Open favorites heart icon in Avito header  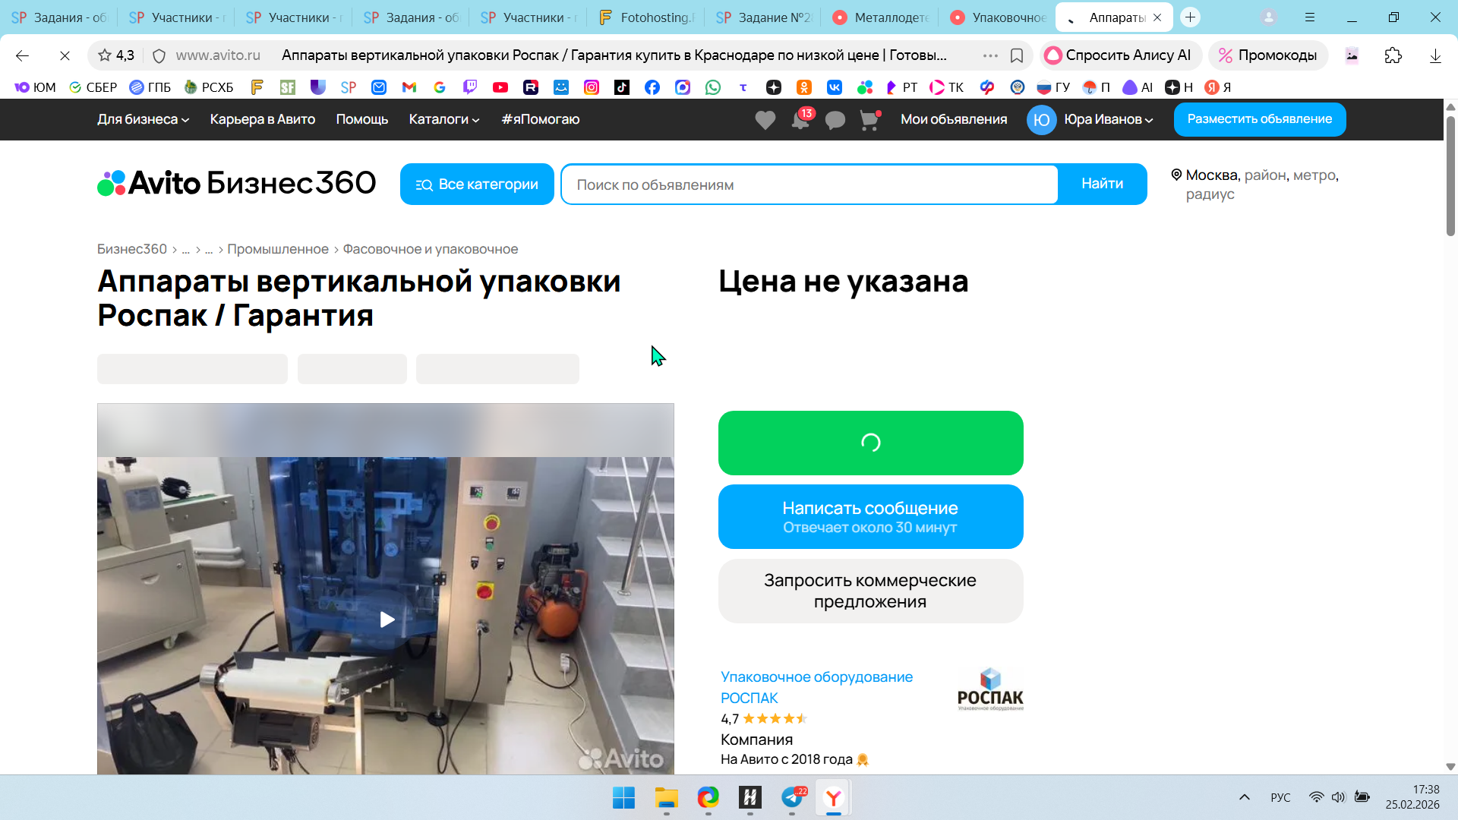pyautogui.click(x=765, y=120)
